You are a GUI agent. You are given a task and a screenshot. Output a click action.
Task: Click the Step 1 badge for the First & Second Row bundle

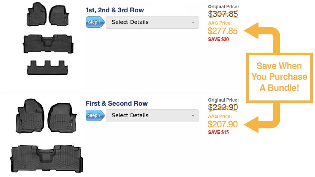click(x=95, y=115)
